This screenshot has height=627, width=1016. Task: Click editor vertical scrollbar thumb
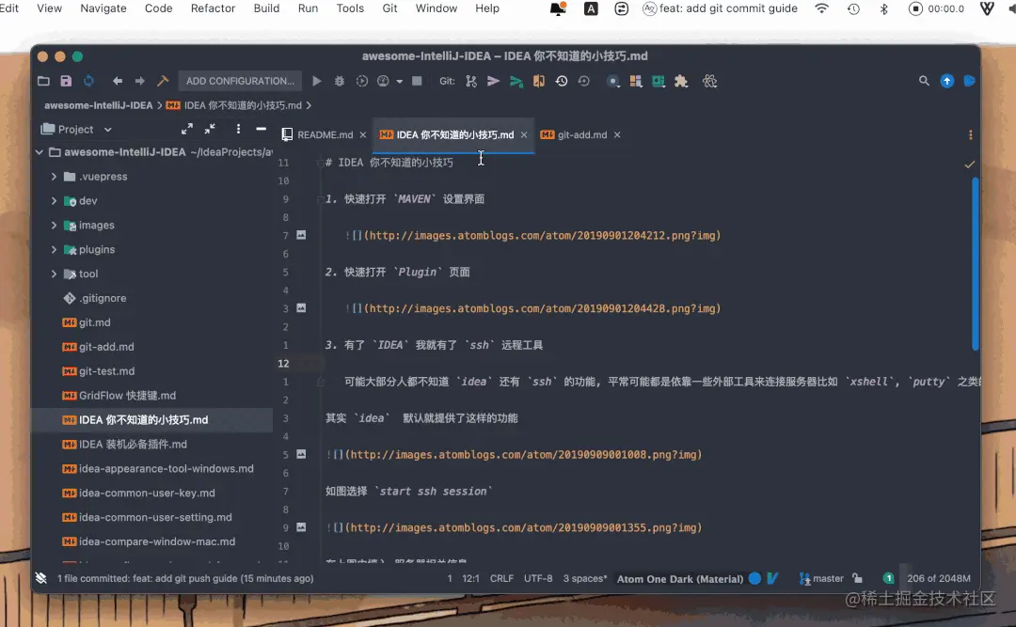[976, 263]
